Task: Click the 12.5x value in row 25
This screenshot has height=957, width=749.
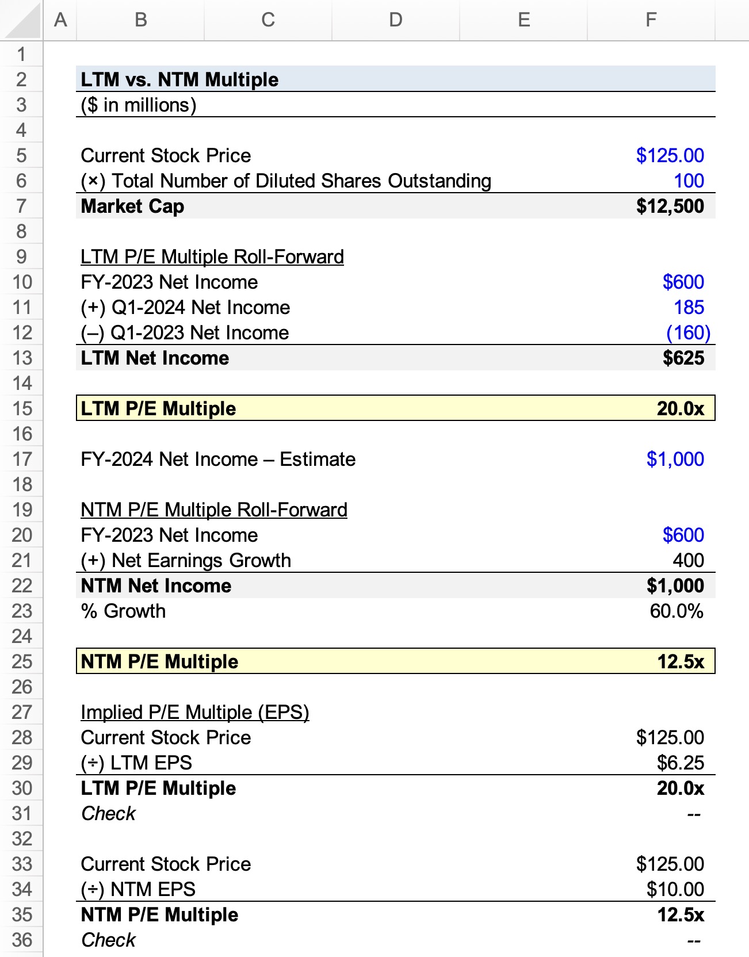Action: point(681,661)
